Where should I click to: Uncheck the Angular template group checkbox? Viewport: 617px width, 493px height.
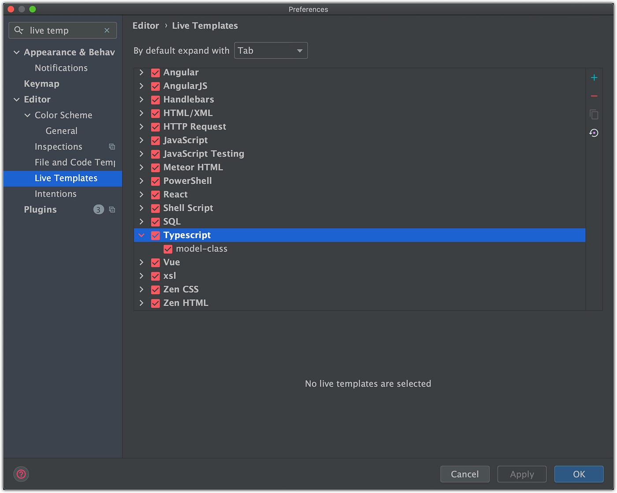(x=156, y=73)
